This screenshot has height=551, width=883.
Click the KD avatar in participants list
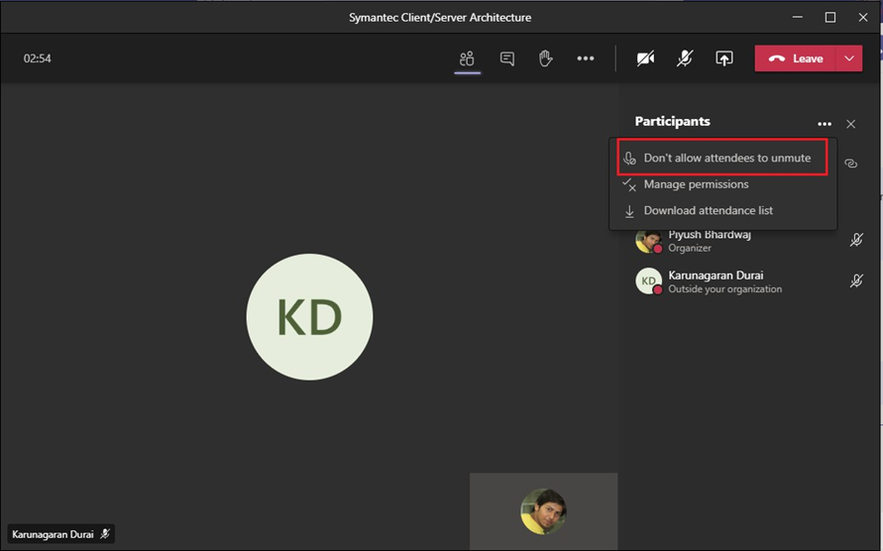(649, 280)
